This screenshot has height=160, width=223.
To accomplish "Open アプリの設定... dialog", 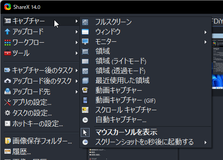I will pyautogui.click(x=41, y=102).
